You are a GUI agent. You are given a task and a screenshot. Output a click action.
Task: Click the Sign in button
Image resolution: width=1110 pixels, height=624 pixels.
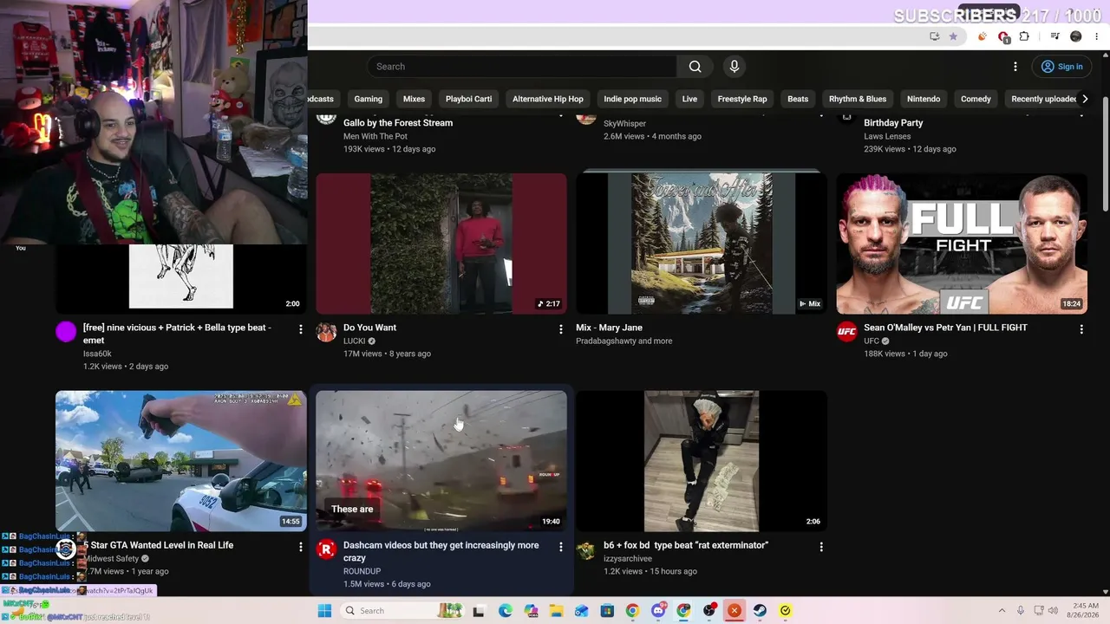(x=1061, y=67)
